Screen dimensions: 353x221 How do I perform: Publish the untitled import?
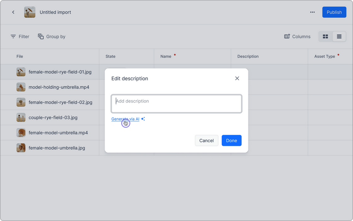pyautogui.click(x=334, y=12)
